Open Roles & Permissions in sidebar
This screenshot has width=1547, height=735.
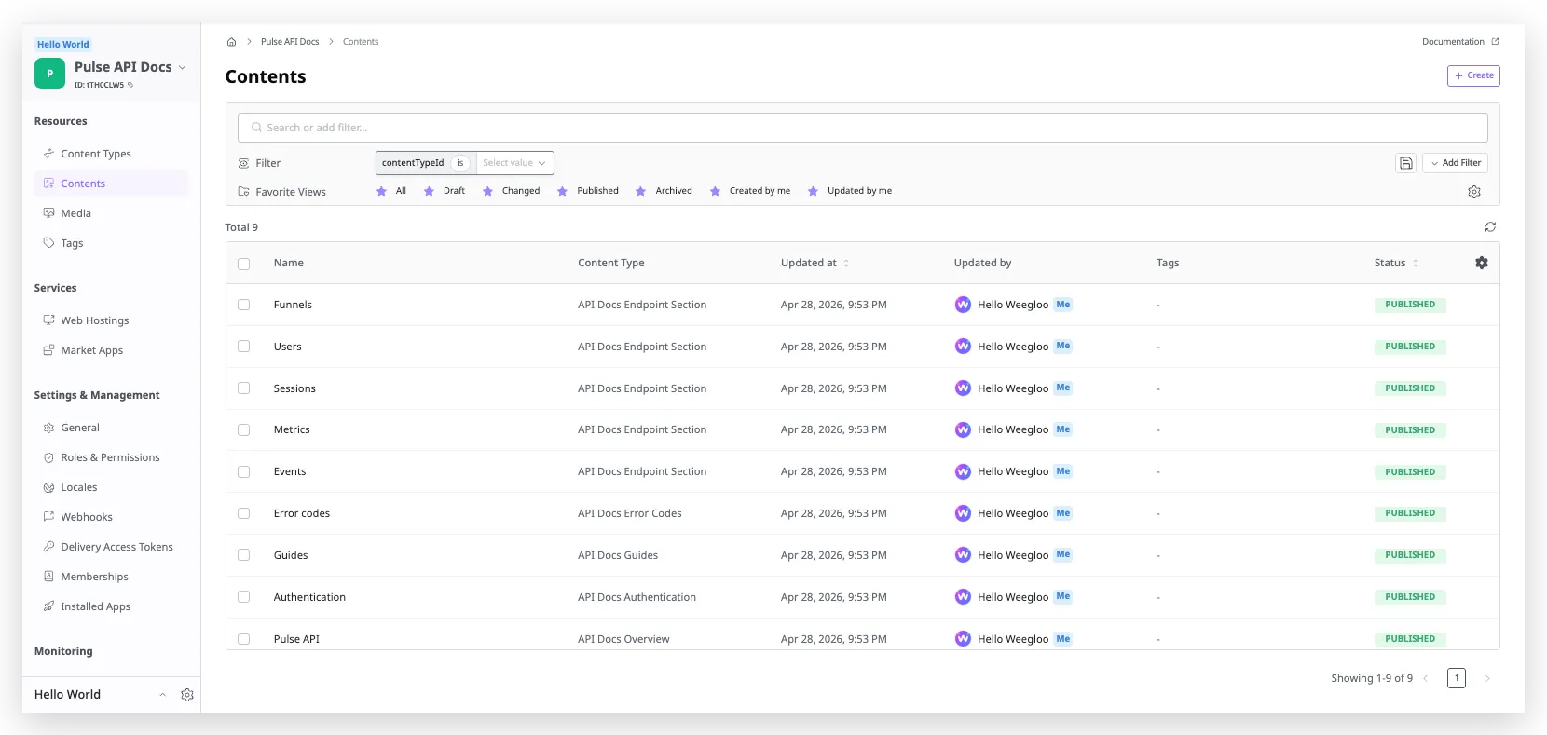pyautogui.click(x=112, y=457)
